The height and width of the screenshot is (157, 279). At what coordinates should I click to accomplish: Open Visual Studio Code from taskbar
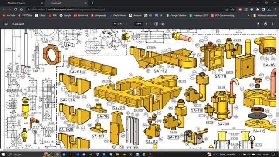77,154
